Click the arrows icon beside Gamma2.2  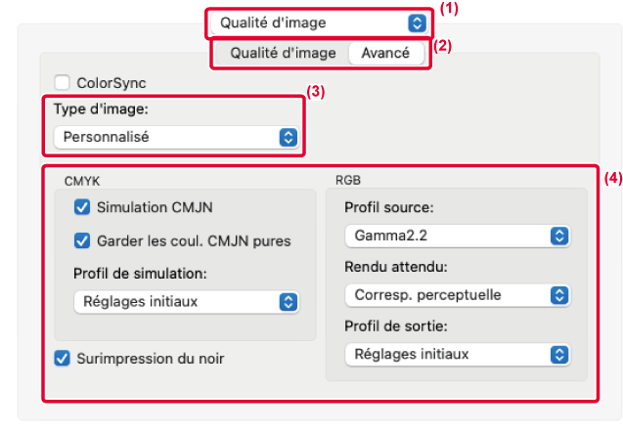pyautogui.click(x=559, y=236)
